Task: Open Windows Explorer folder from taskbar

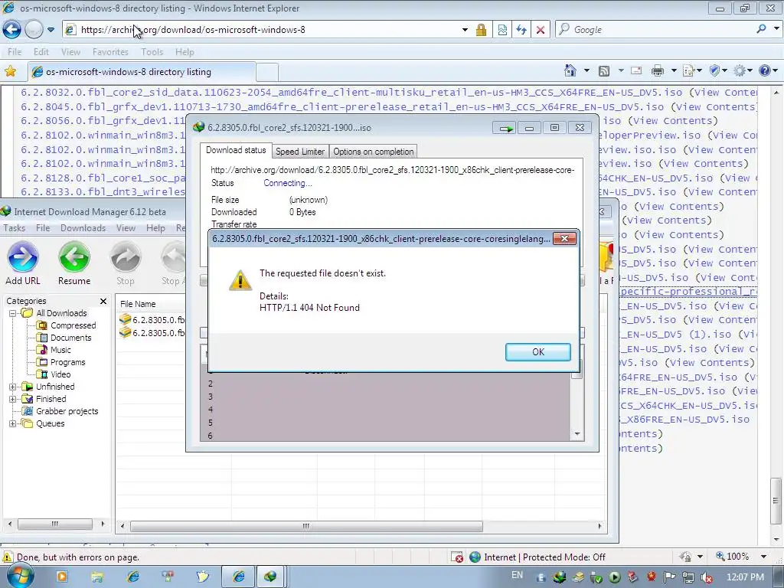Action: coord(97,577)
